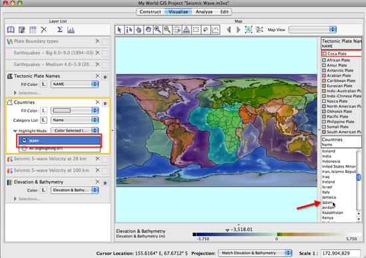This screenshot has width=366, height=258.
Task: Switch to the Analyze tab
Action: pyautogui.click(x=204, y=12)
